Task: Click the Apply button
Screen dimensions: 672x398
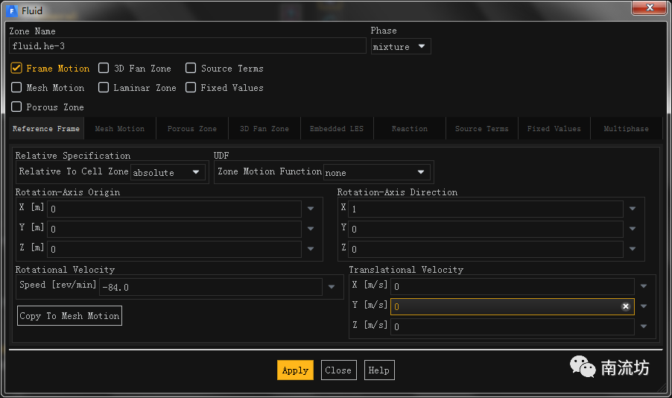Action: 295,370
